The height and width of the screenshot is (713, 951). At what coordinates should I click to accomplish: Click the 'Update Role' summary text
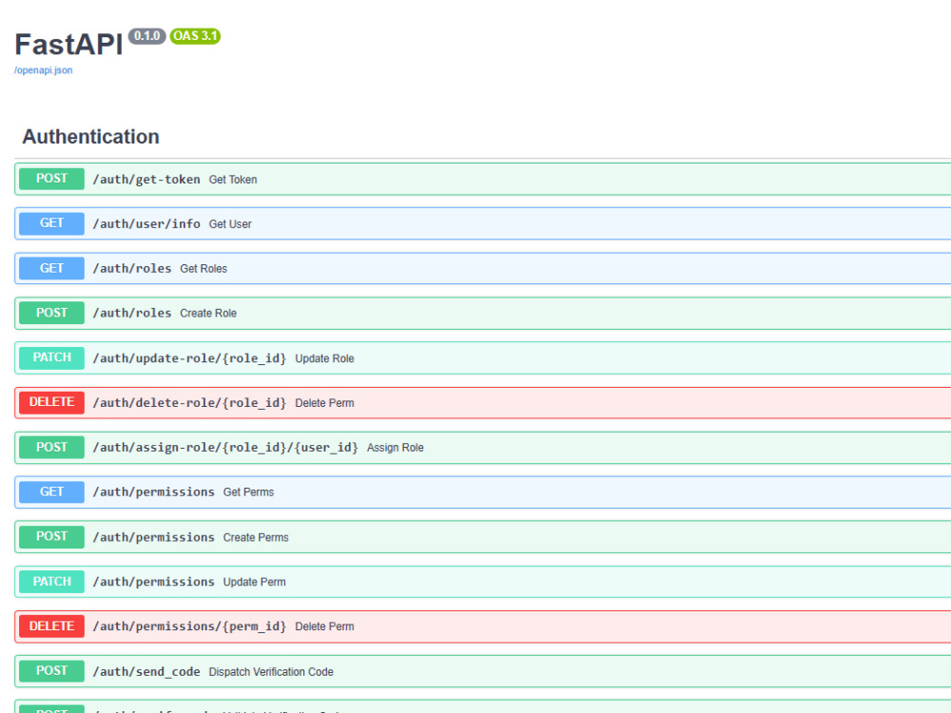point(324,358)
